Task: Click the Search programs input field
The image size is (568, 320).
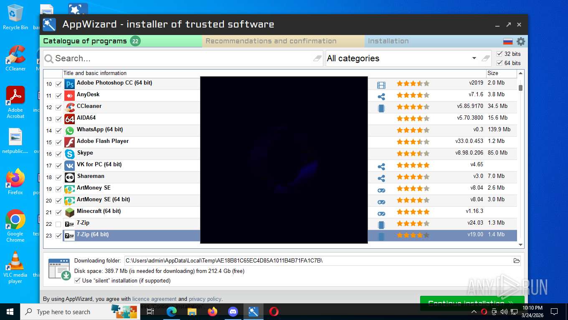Action: (x=183, y=58)
